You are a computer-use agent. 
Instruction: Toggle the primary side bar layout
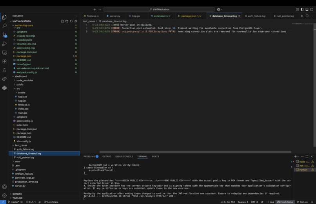pos(302,9)
